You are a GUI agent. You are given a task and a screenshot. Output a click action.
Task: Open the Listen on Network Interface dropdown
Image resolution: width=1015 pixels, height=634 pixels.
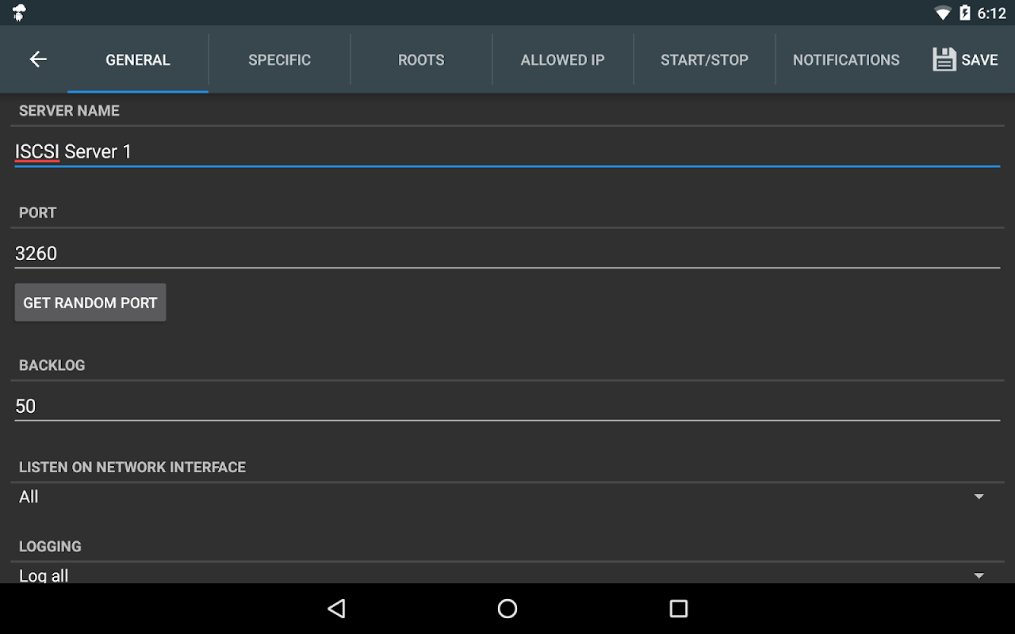507,497
